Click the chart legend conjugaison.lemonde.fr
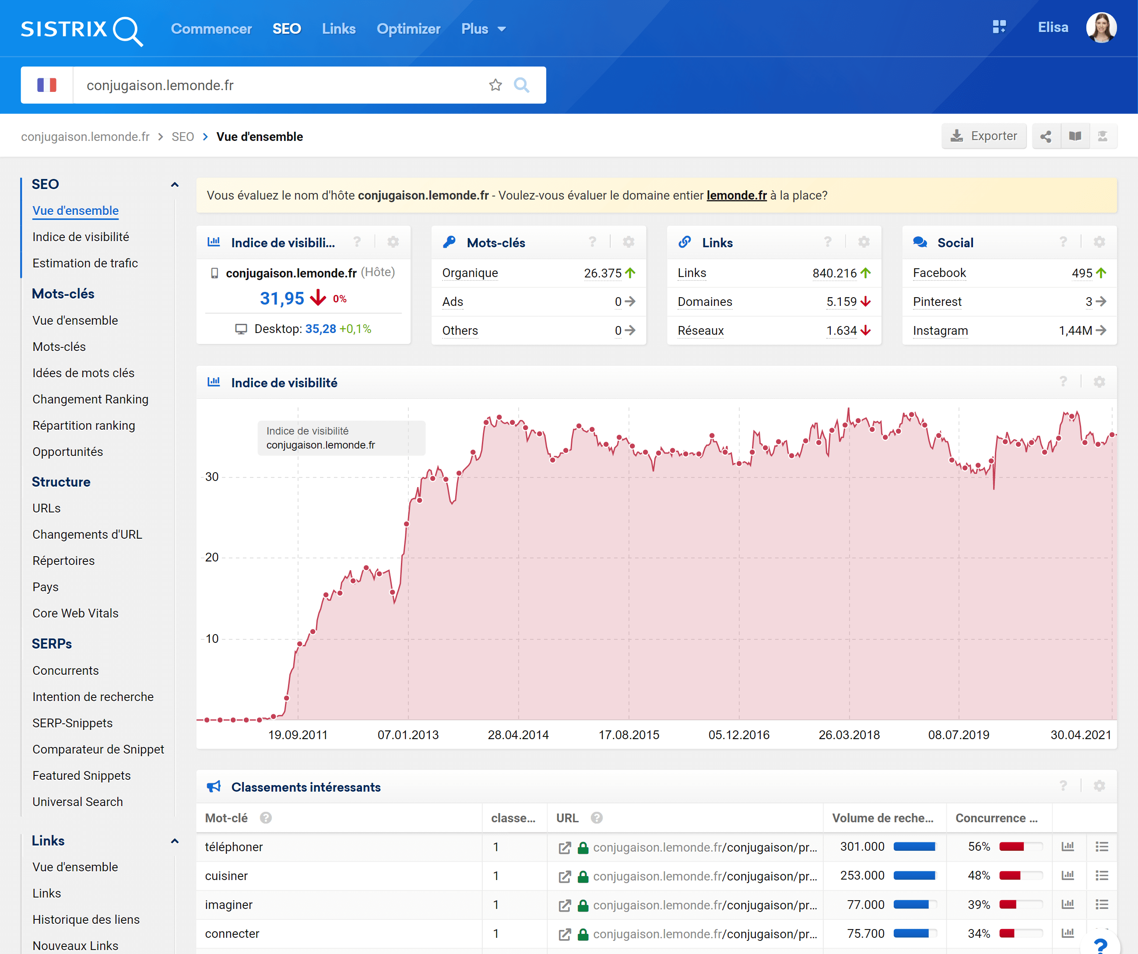This screenshot has height=954, width=1138. [x=321, y=445]
